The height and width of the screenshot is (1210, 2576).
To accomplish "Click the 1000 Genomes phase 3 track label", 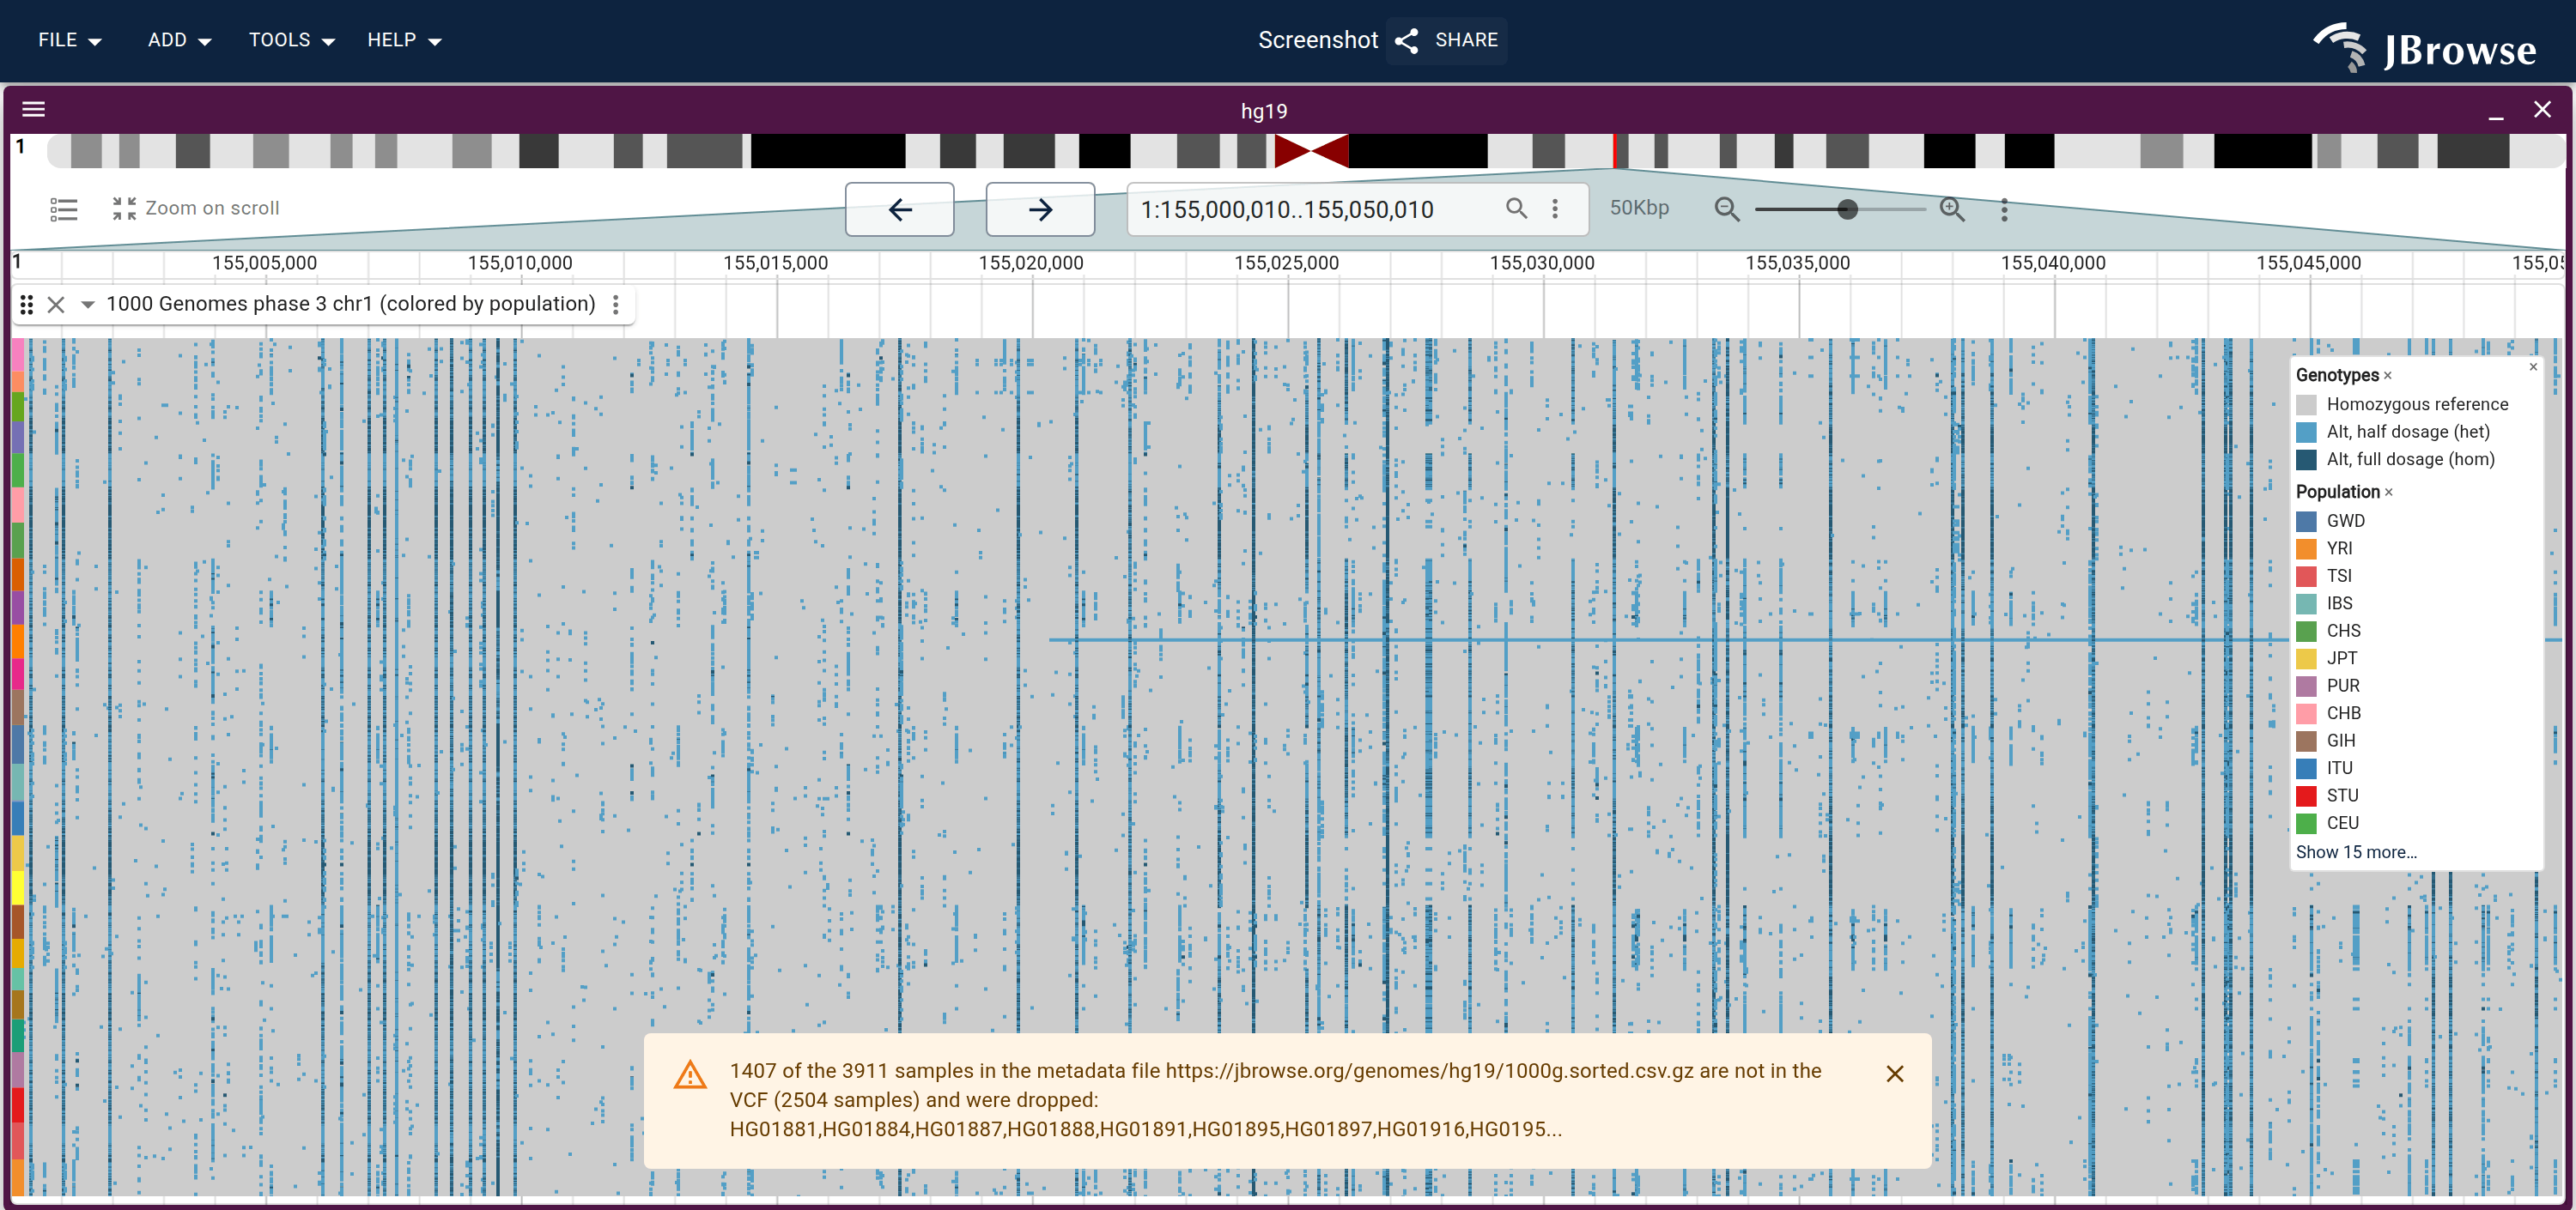I will (351, 304).
